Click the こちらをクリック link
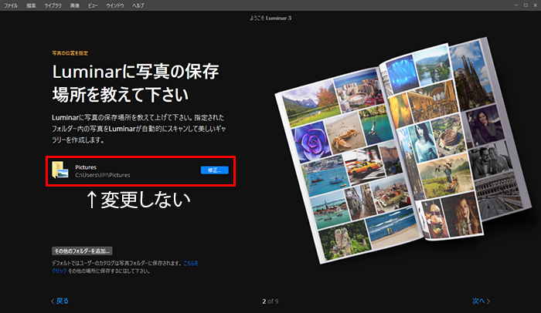 190,263
